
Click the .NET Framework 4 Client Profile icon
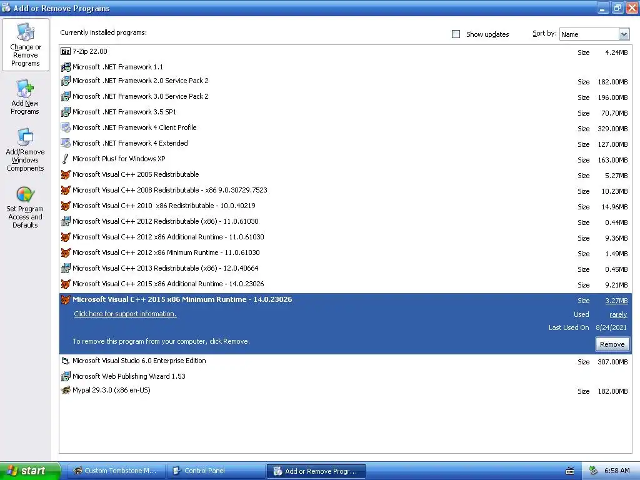(65, 127)
